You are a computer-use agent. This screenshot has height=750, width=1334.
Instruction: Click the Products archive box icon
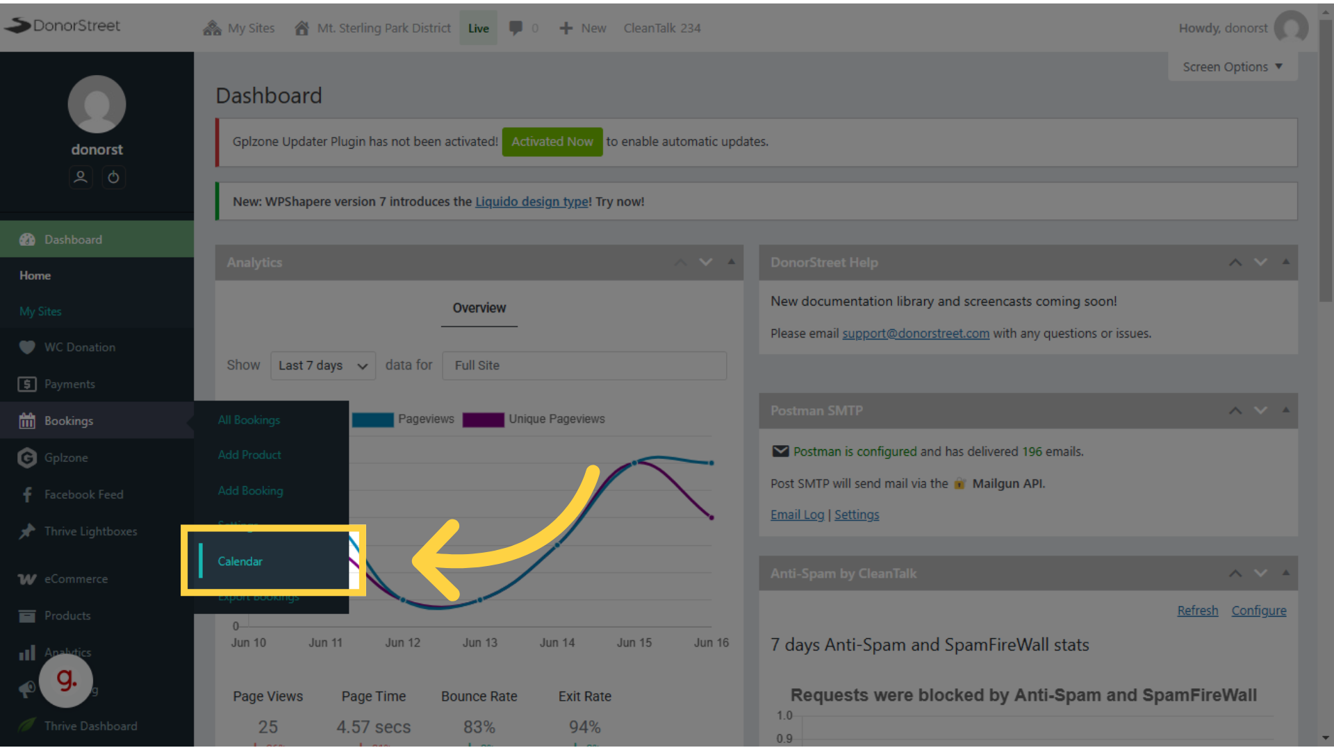pos(27,616)
